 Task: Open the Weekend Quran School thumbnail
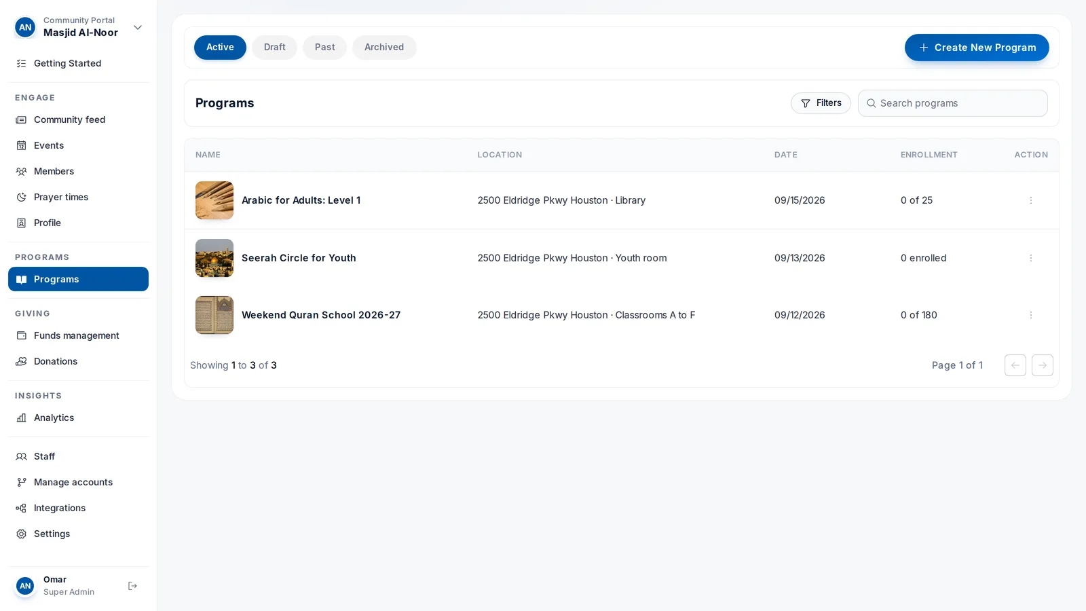pos(214,315)
